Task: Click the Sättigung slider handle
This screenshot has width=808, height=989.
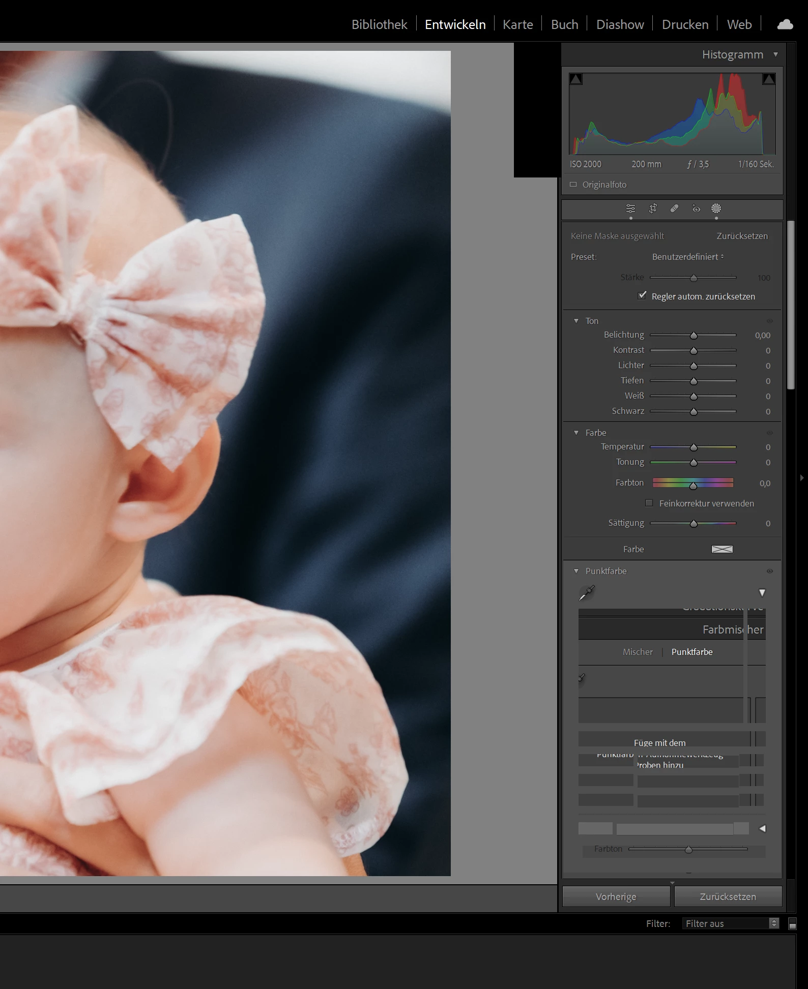Action: click(x=694, y=524)
